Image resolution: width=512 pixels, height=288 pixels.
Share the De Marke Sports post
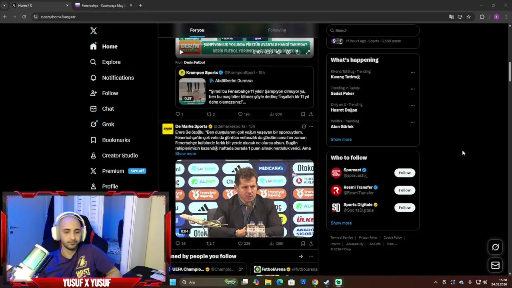click(x=311, y=243)
